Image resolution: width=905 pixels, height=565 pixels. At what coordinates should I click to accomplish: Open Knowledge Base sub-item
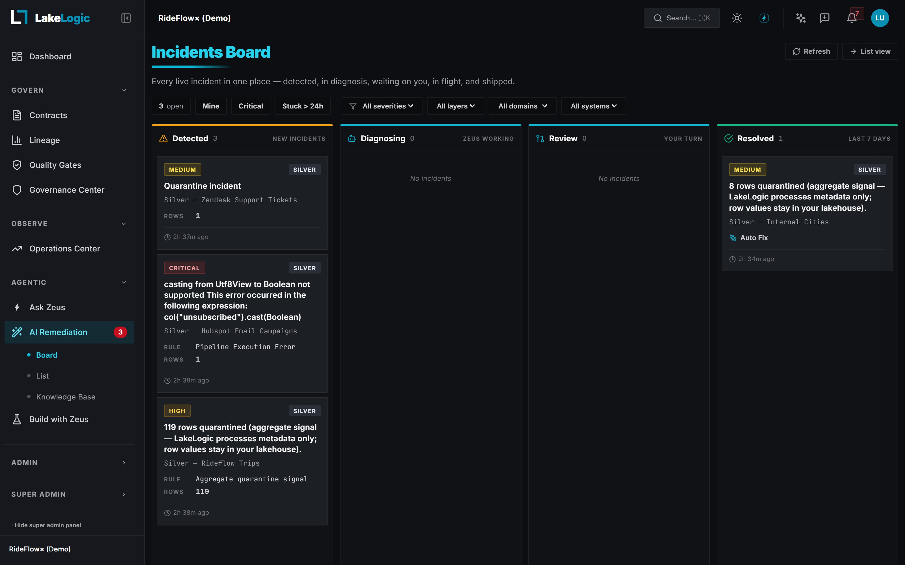66,397
